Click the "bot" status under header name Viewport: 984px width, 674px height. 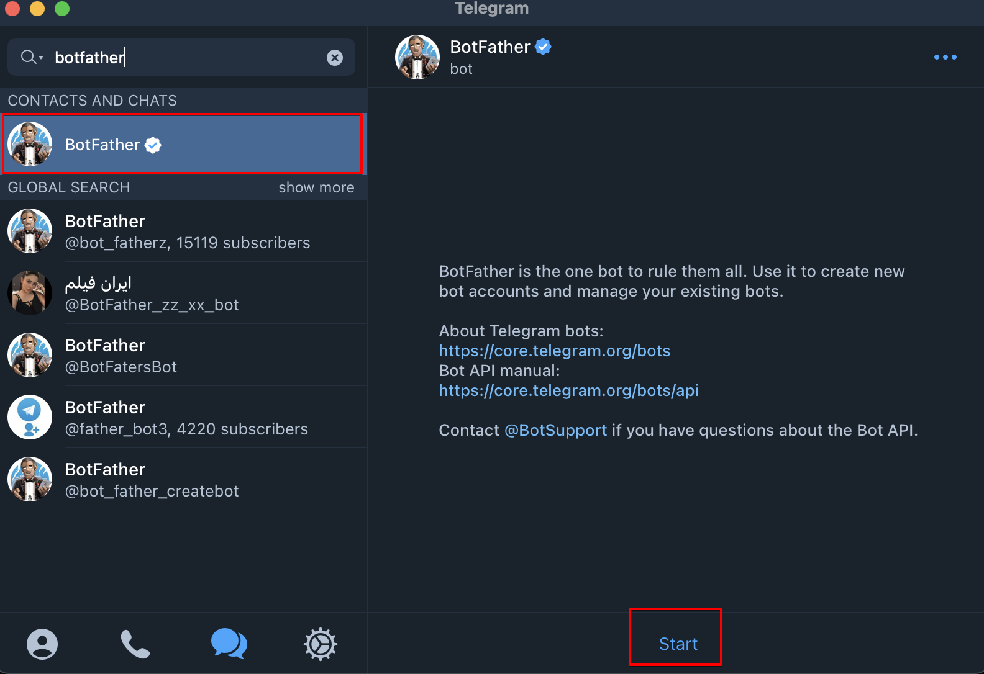461,69
